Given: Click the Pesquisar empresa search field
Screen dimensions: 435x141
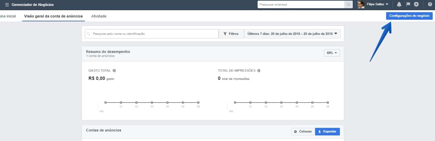Looking at the screenshot, I should pyautogui.click(x=301, y=5).
